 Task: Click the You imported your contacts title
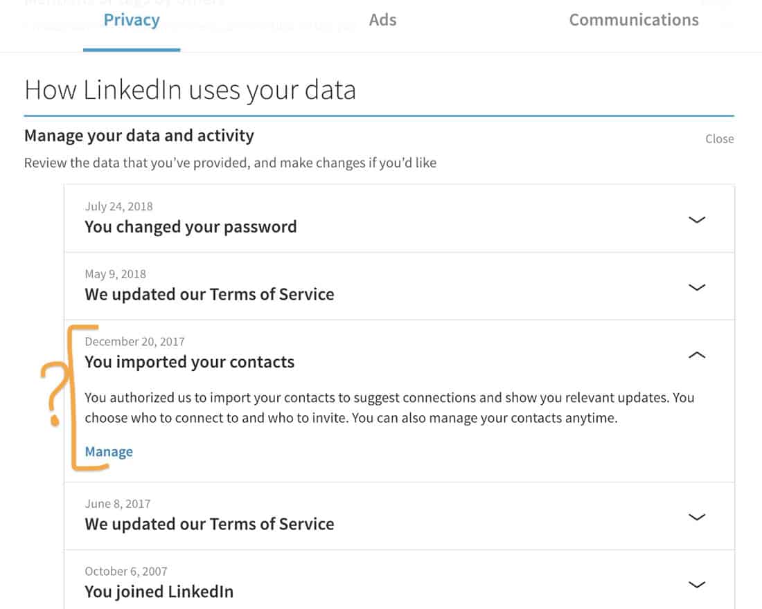point(189,362)
